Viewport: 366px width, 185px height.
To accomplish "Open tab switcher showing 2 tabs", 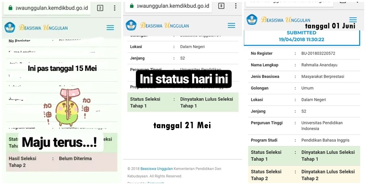I will click(x=100, y=8).
